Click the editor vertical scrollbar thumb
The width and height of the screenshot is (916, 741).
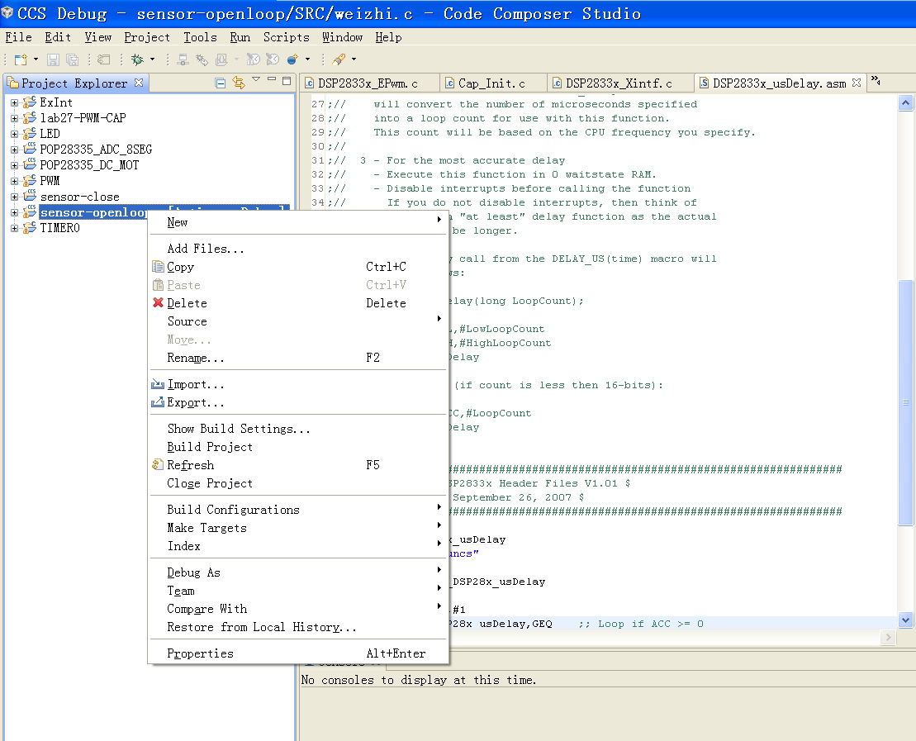tap(905, 402)
